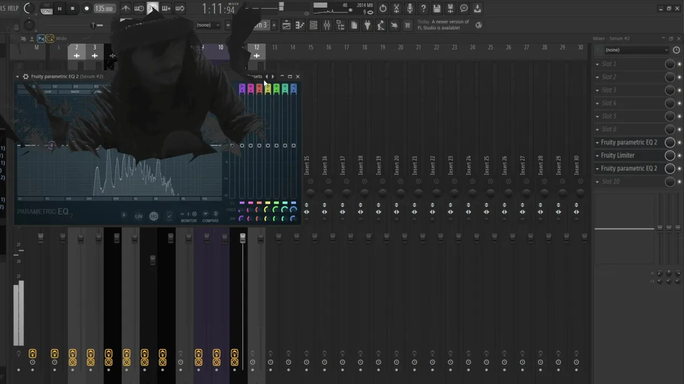Open the Slot 2 menu arrow

click(x=597, y=77)
